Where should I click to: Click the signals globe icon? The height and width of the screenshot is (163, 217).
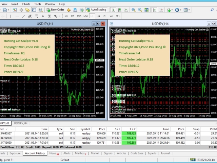pyautogui.click(x=81, y=10)
